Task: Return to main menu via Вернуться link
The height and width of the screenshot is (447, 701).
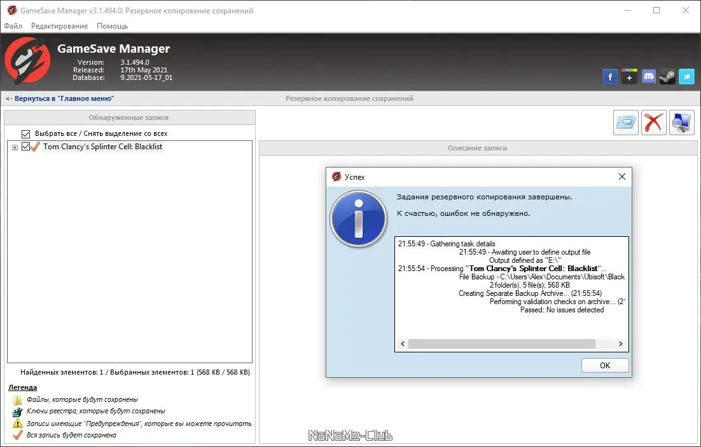Action: coord(59,98)
